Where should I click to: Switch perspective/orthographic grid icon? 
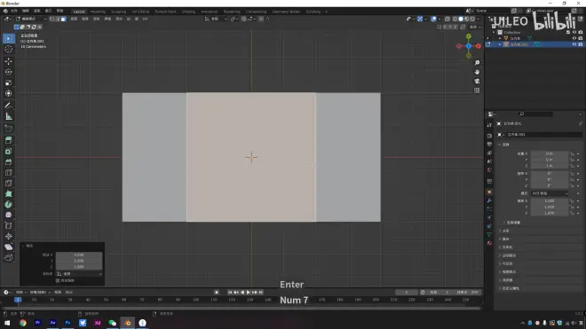(477, 90)
